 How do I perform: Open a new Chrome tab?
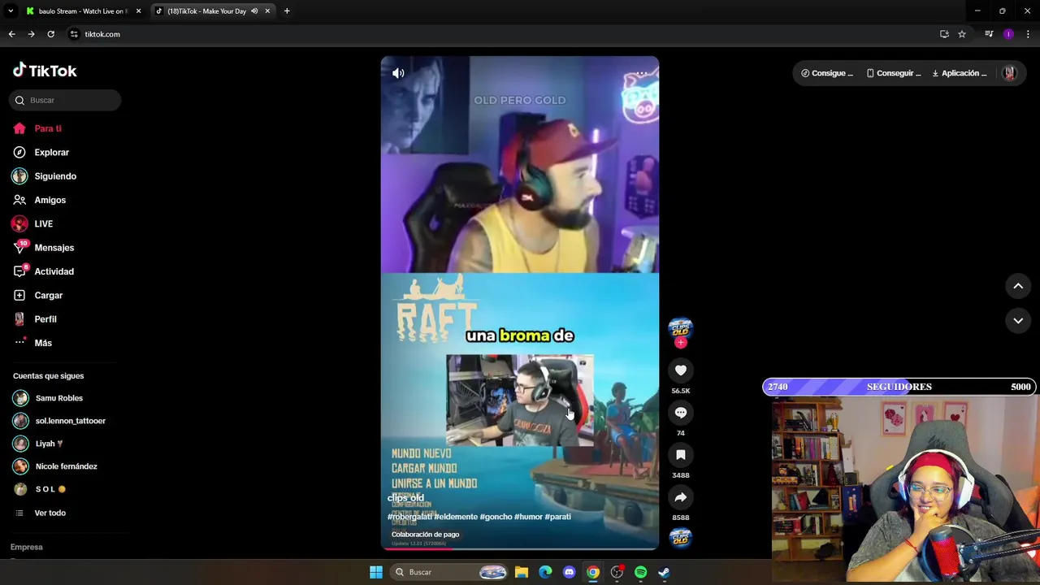point(287,11)
